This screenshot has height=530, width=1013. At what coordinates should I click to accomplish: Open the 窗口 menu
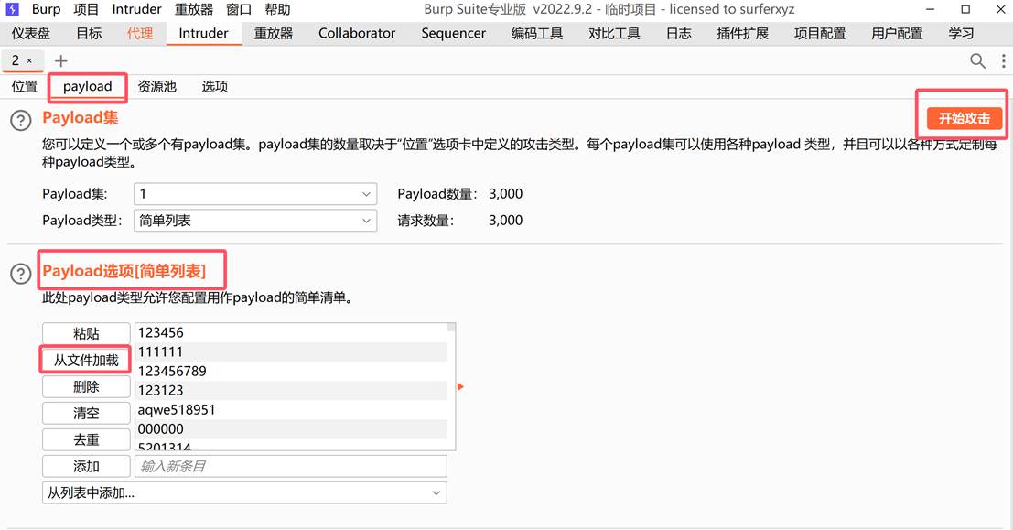(239, 9)
